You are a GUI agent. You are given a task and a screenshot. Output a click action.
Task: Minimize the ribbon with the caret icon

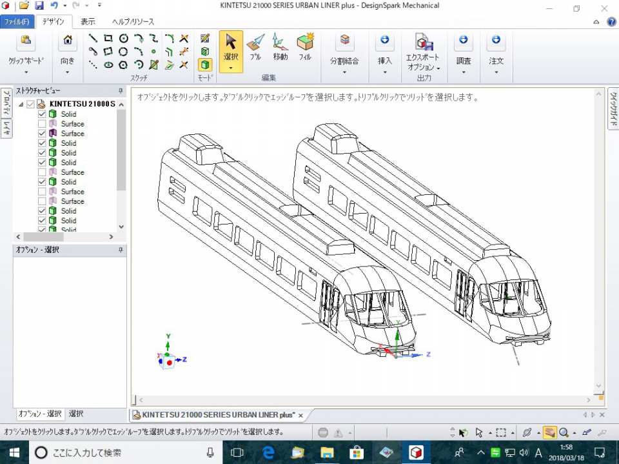point(596,22)
